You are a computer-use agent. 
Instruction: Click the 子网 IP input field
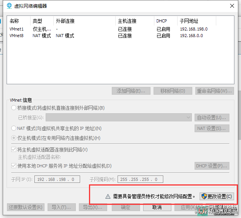pos(57,179)
